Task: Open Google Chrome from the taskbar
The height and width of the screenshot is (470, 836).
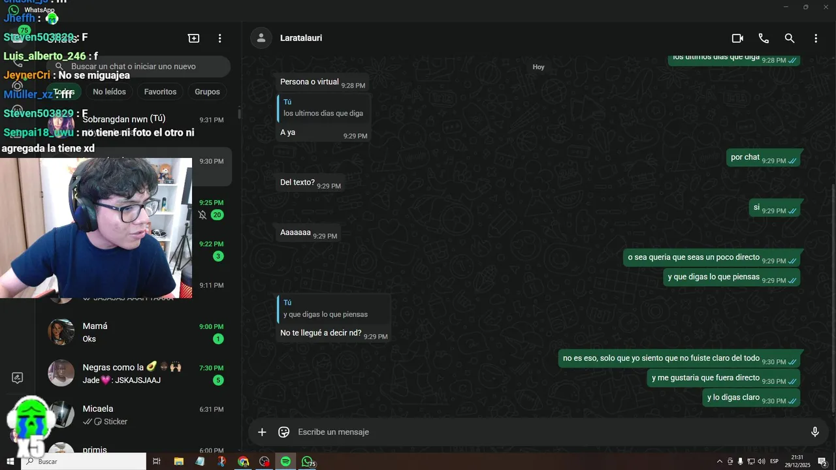Action: (243, 462)
